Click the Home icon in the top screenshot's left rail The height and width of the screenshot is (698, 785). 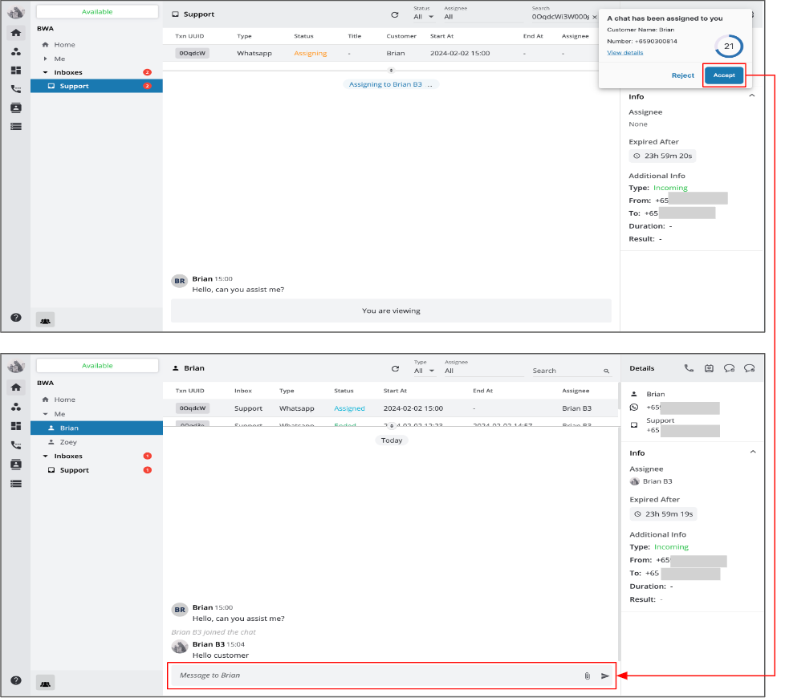[x=16, y=33]
